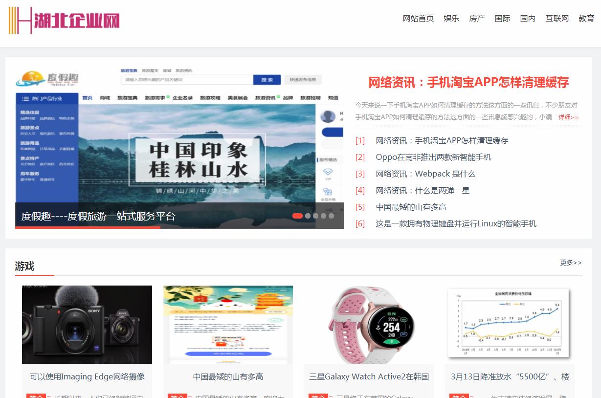Open list item [1] 手机淘宝APP怎样清理缓存
This screenshot has width=601, height=398.
pos(442,141)
